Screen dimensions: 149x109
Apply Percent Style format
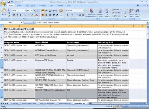tap(72, 15)
